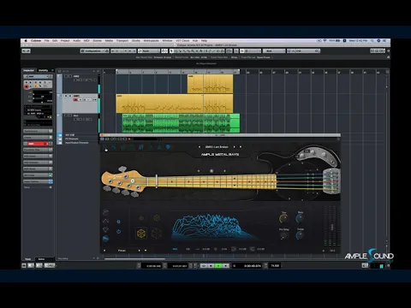The image size is (411, 308).
Task: Select the highlighted blue reverb icon in the FX column
Action: [105, 239]
